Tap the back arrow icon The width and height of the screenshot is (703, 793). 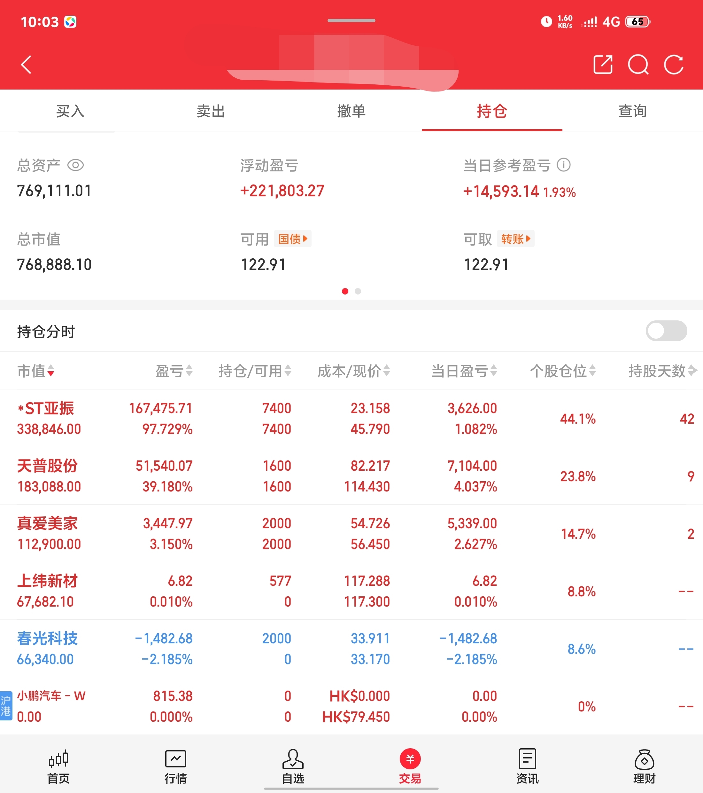pyautogui.click(x=26, y=64)
